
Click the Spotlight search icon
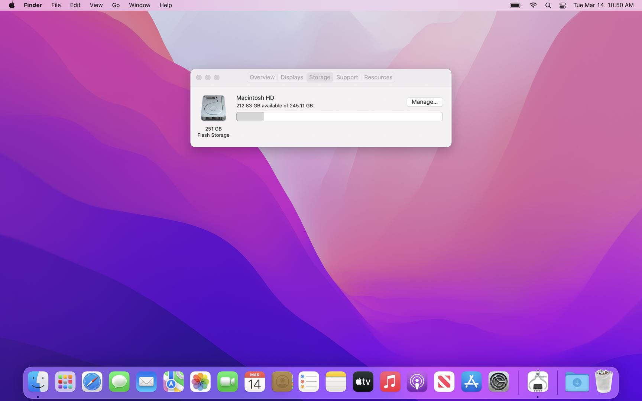pos(548,5)
